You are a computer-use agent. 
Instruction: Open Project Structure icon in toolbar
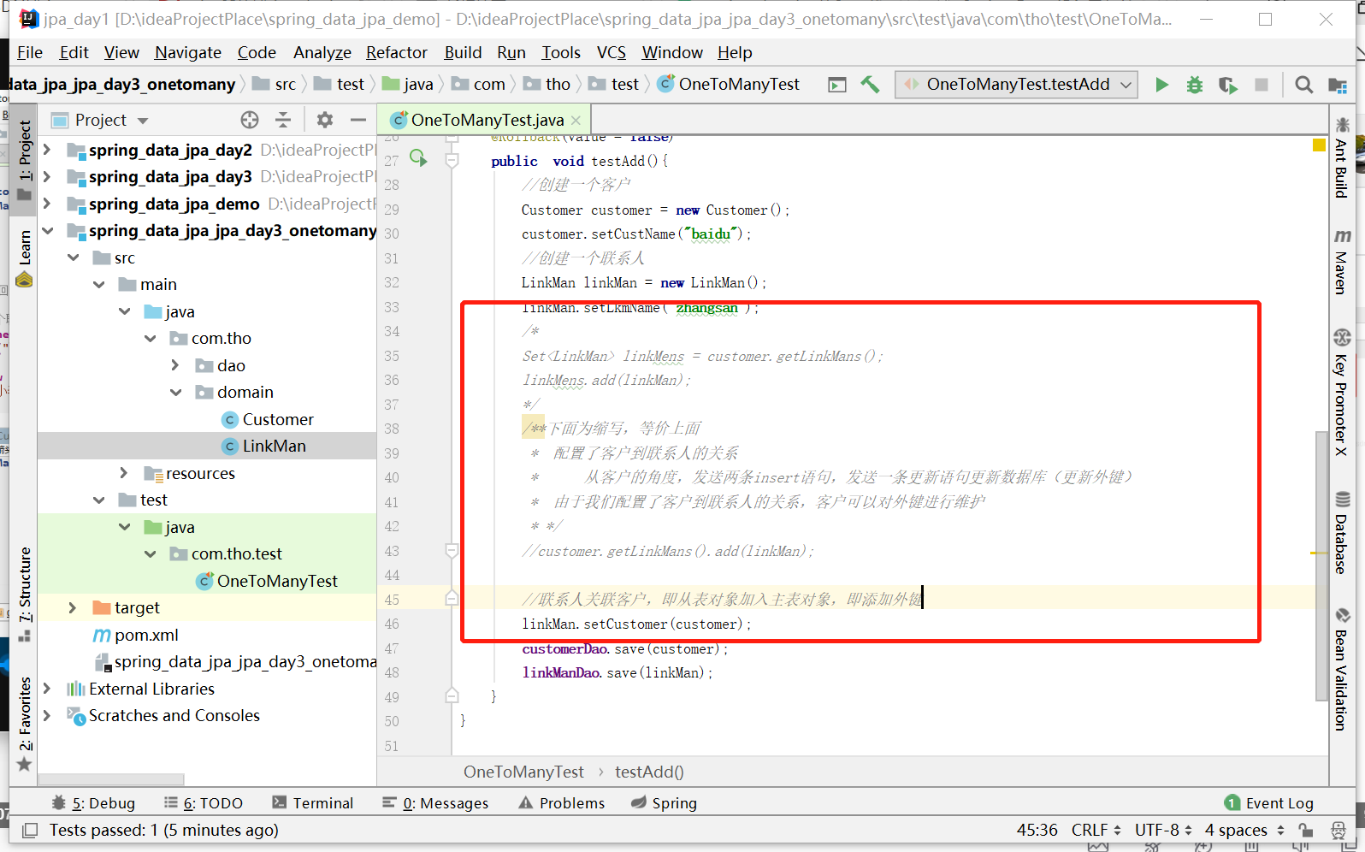(1337, 85)
